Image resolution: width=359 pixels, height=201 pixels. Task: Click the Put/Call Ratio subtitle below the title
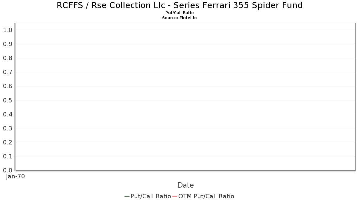[180, 13]
